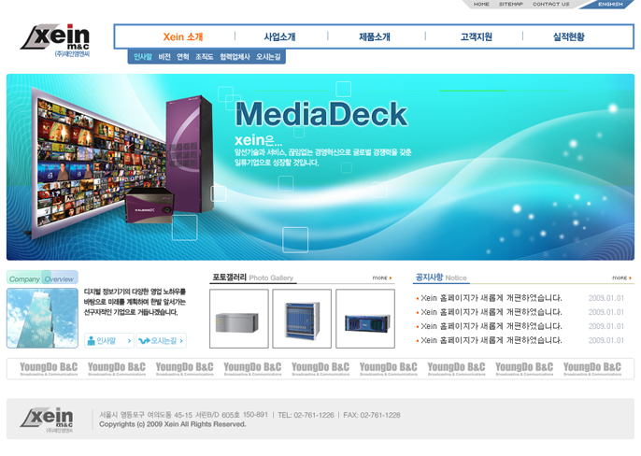641x456 pixels.
Task: Click the more link in Photo Gallery
Action: coord(382,278)
